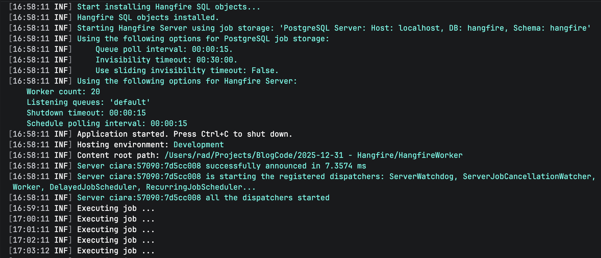The width and height of the screenshot is (601, 258).
Task: Click the 'Starting Hangfire Server using job storage' line
Action: tap(333, 28)
